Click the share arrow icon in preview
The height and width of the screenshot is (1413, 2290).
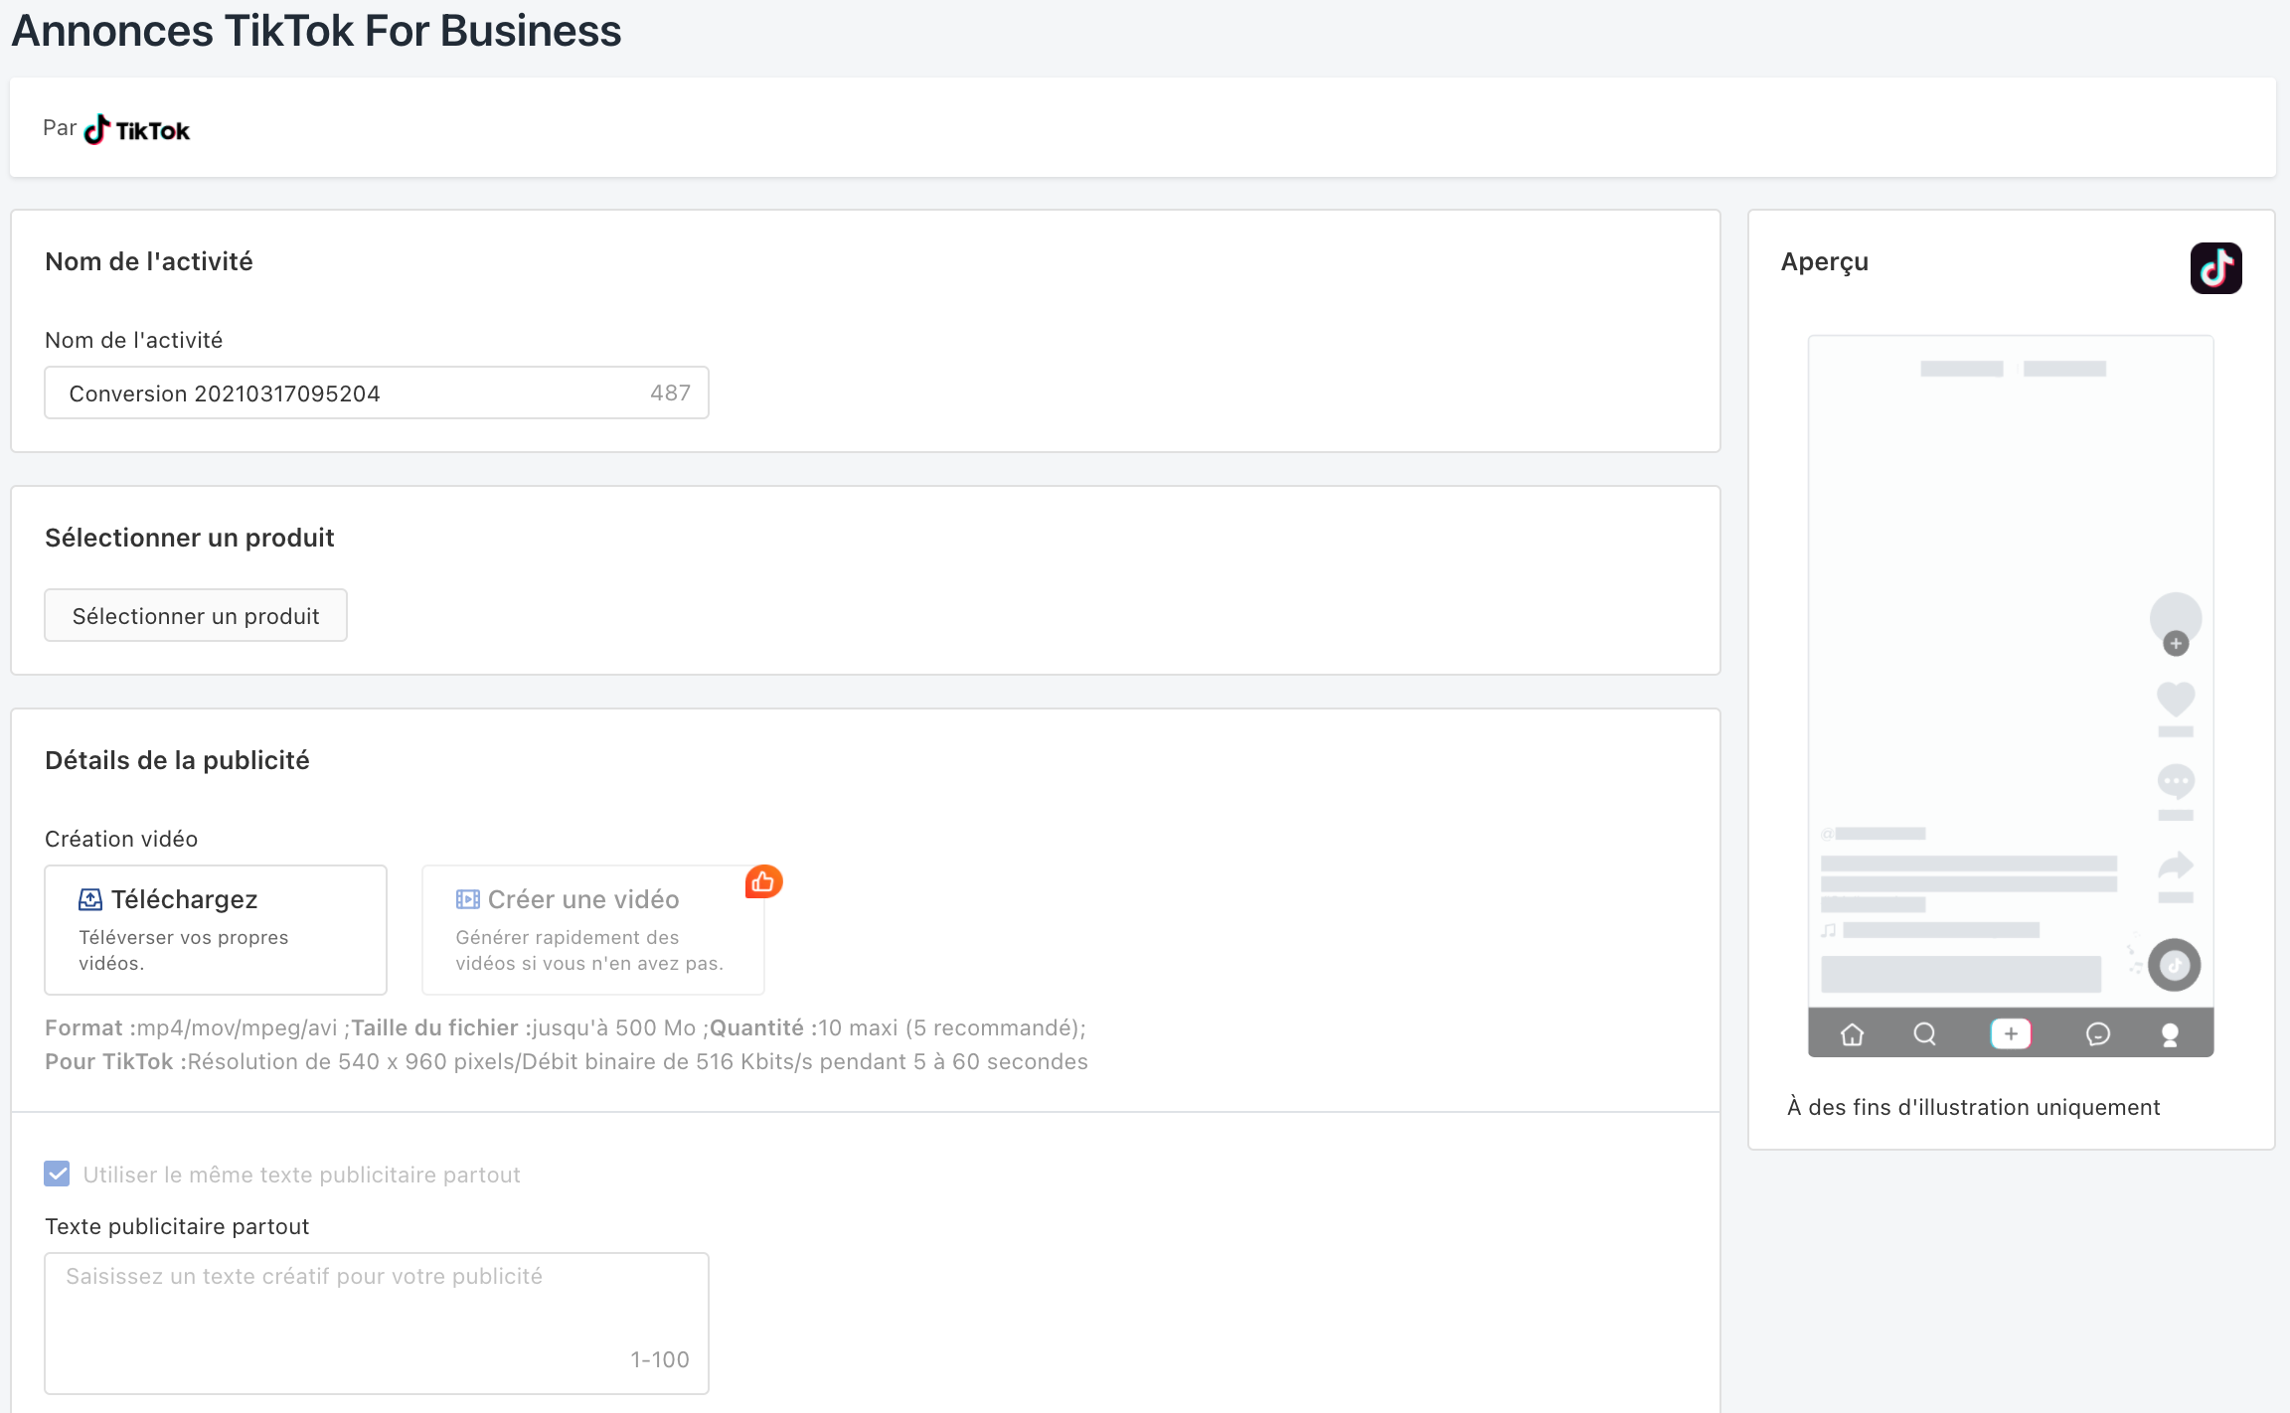click(x=2176, y=865)
